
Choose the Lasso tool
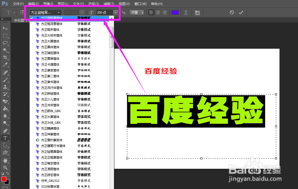pos(5,43)
